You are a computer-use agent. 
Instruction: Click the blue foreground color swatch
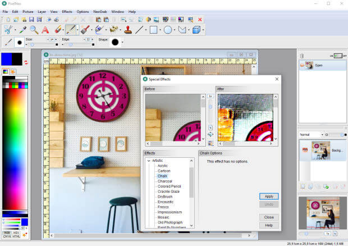tap(6, 59)
